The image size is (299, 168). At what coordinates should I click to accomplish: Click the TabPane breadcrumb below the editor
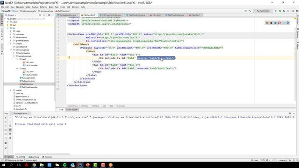pyautogui.click(x=95, y=106)
